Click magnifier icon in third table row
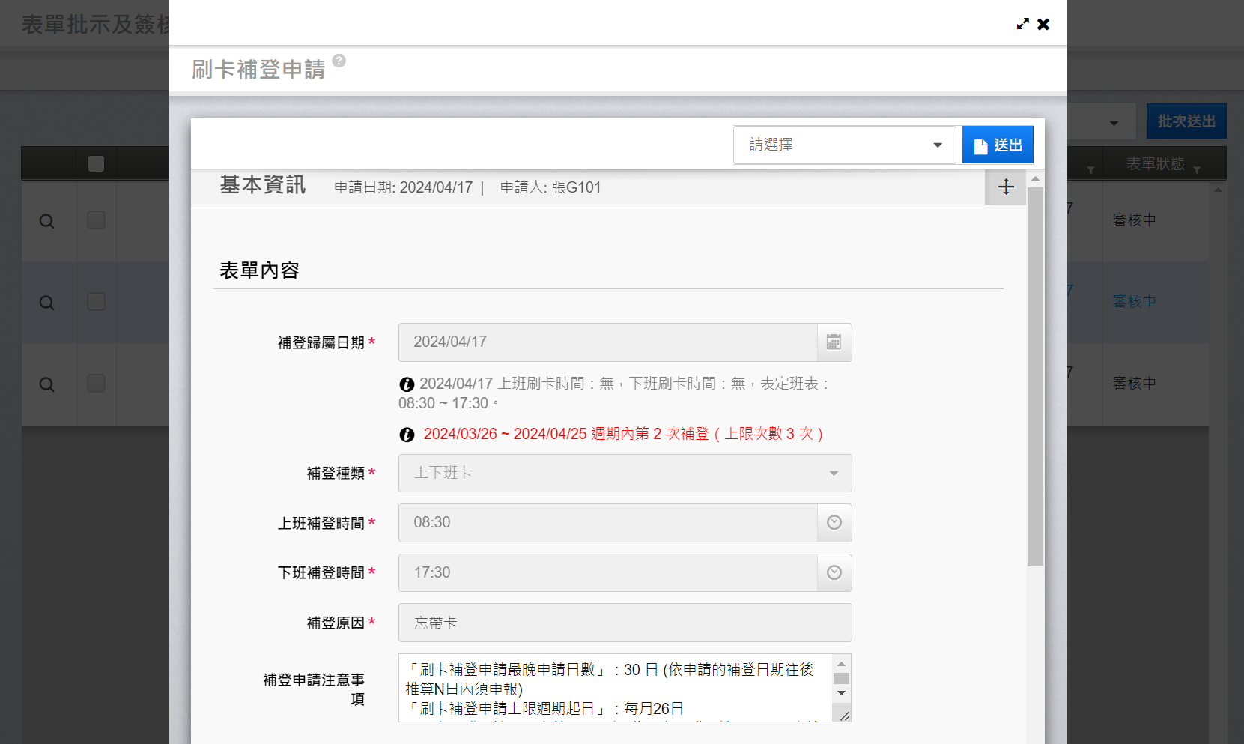The image size is (1244, 744). point(47,385)
